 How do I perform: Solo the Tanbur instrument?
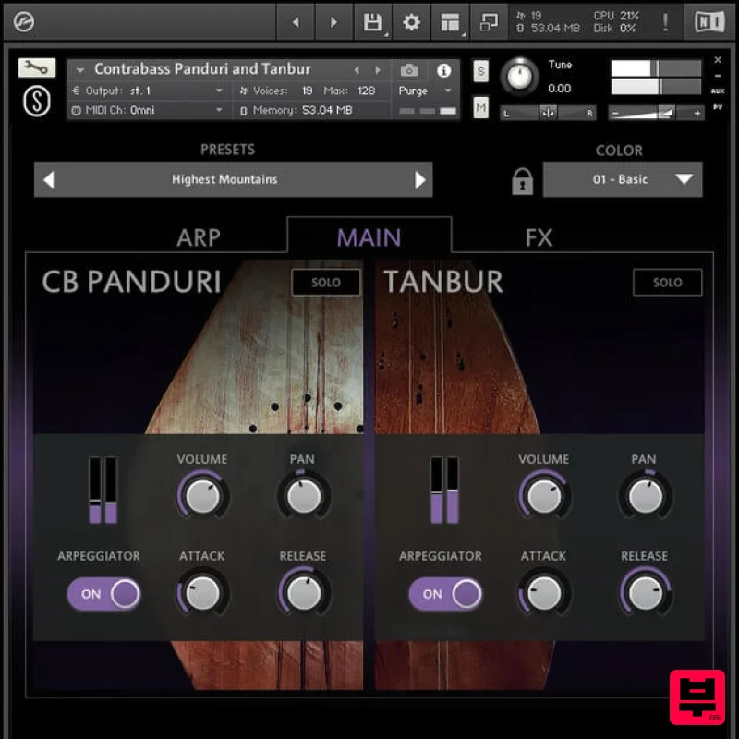click(667, 283)
